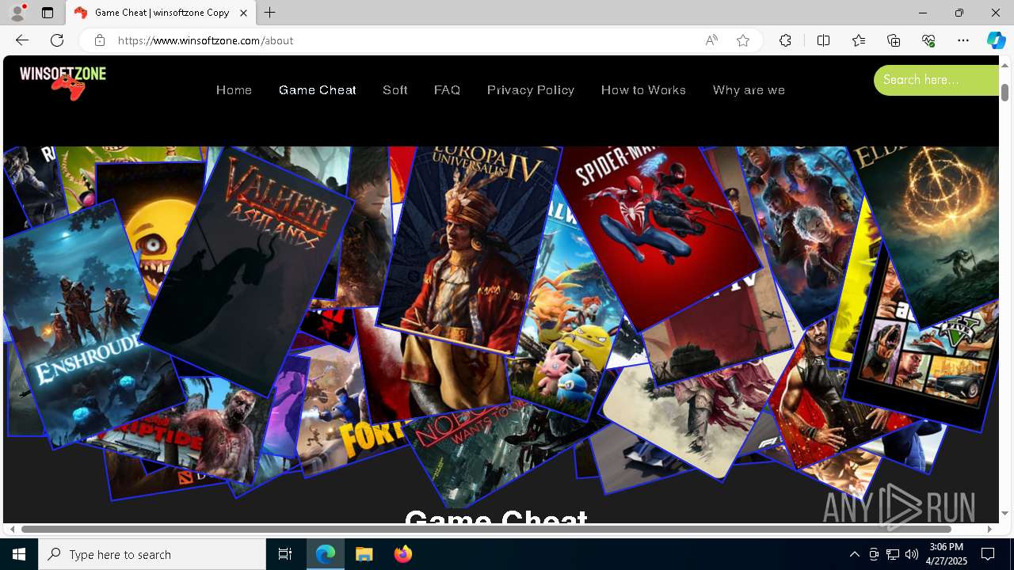Open Browser essentials icon
Screen dimensions: 1014x570
928,40
